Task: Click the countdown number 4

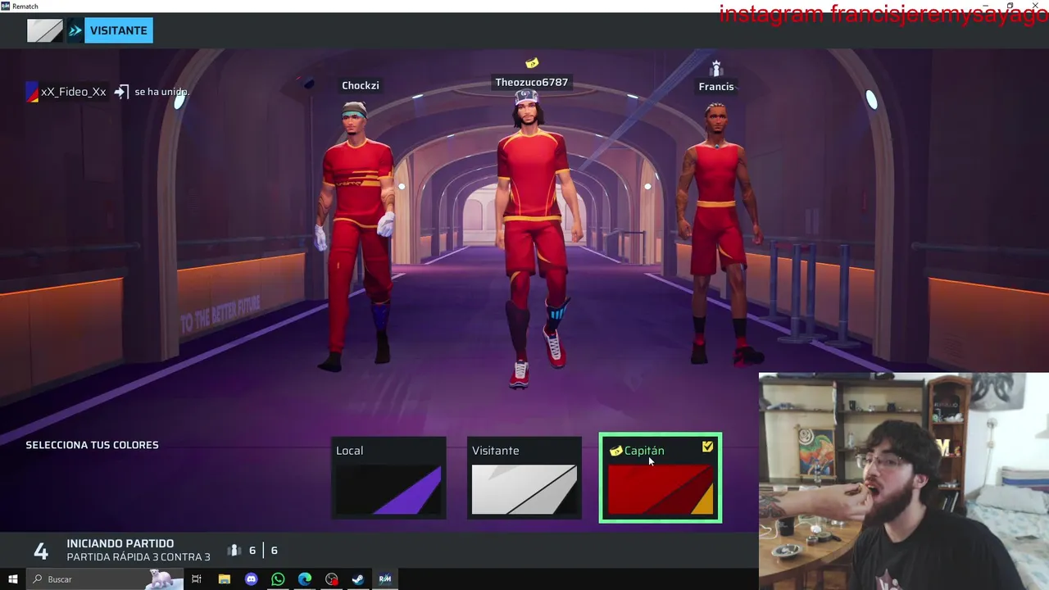Action: [x=40, y=551]
